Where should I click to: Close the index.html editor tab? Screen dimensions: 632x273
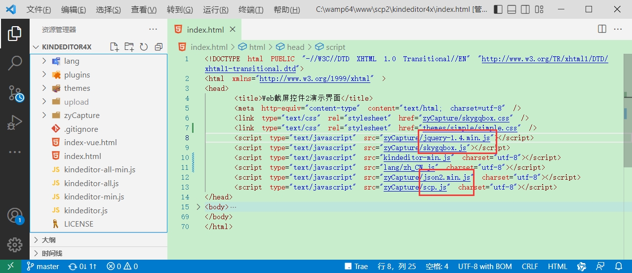(233, 30)
